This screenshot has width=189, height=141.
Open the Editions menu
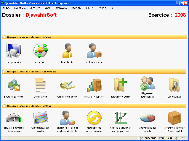point(48,8)
